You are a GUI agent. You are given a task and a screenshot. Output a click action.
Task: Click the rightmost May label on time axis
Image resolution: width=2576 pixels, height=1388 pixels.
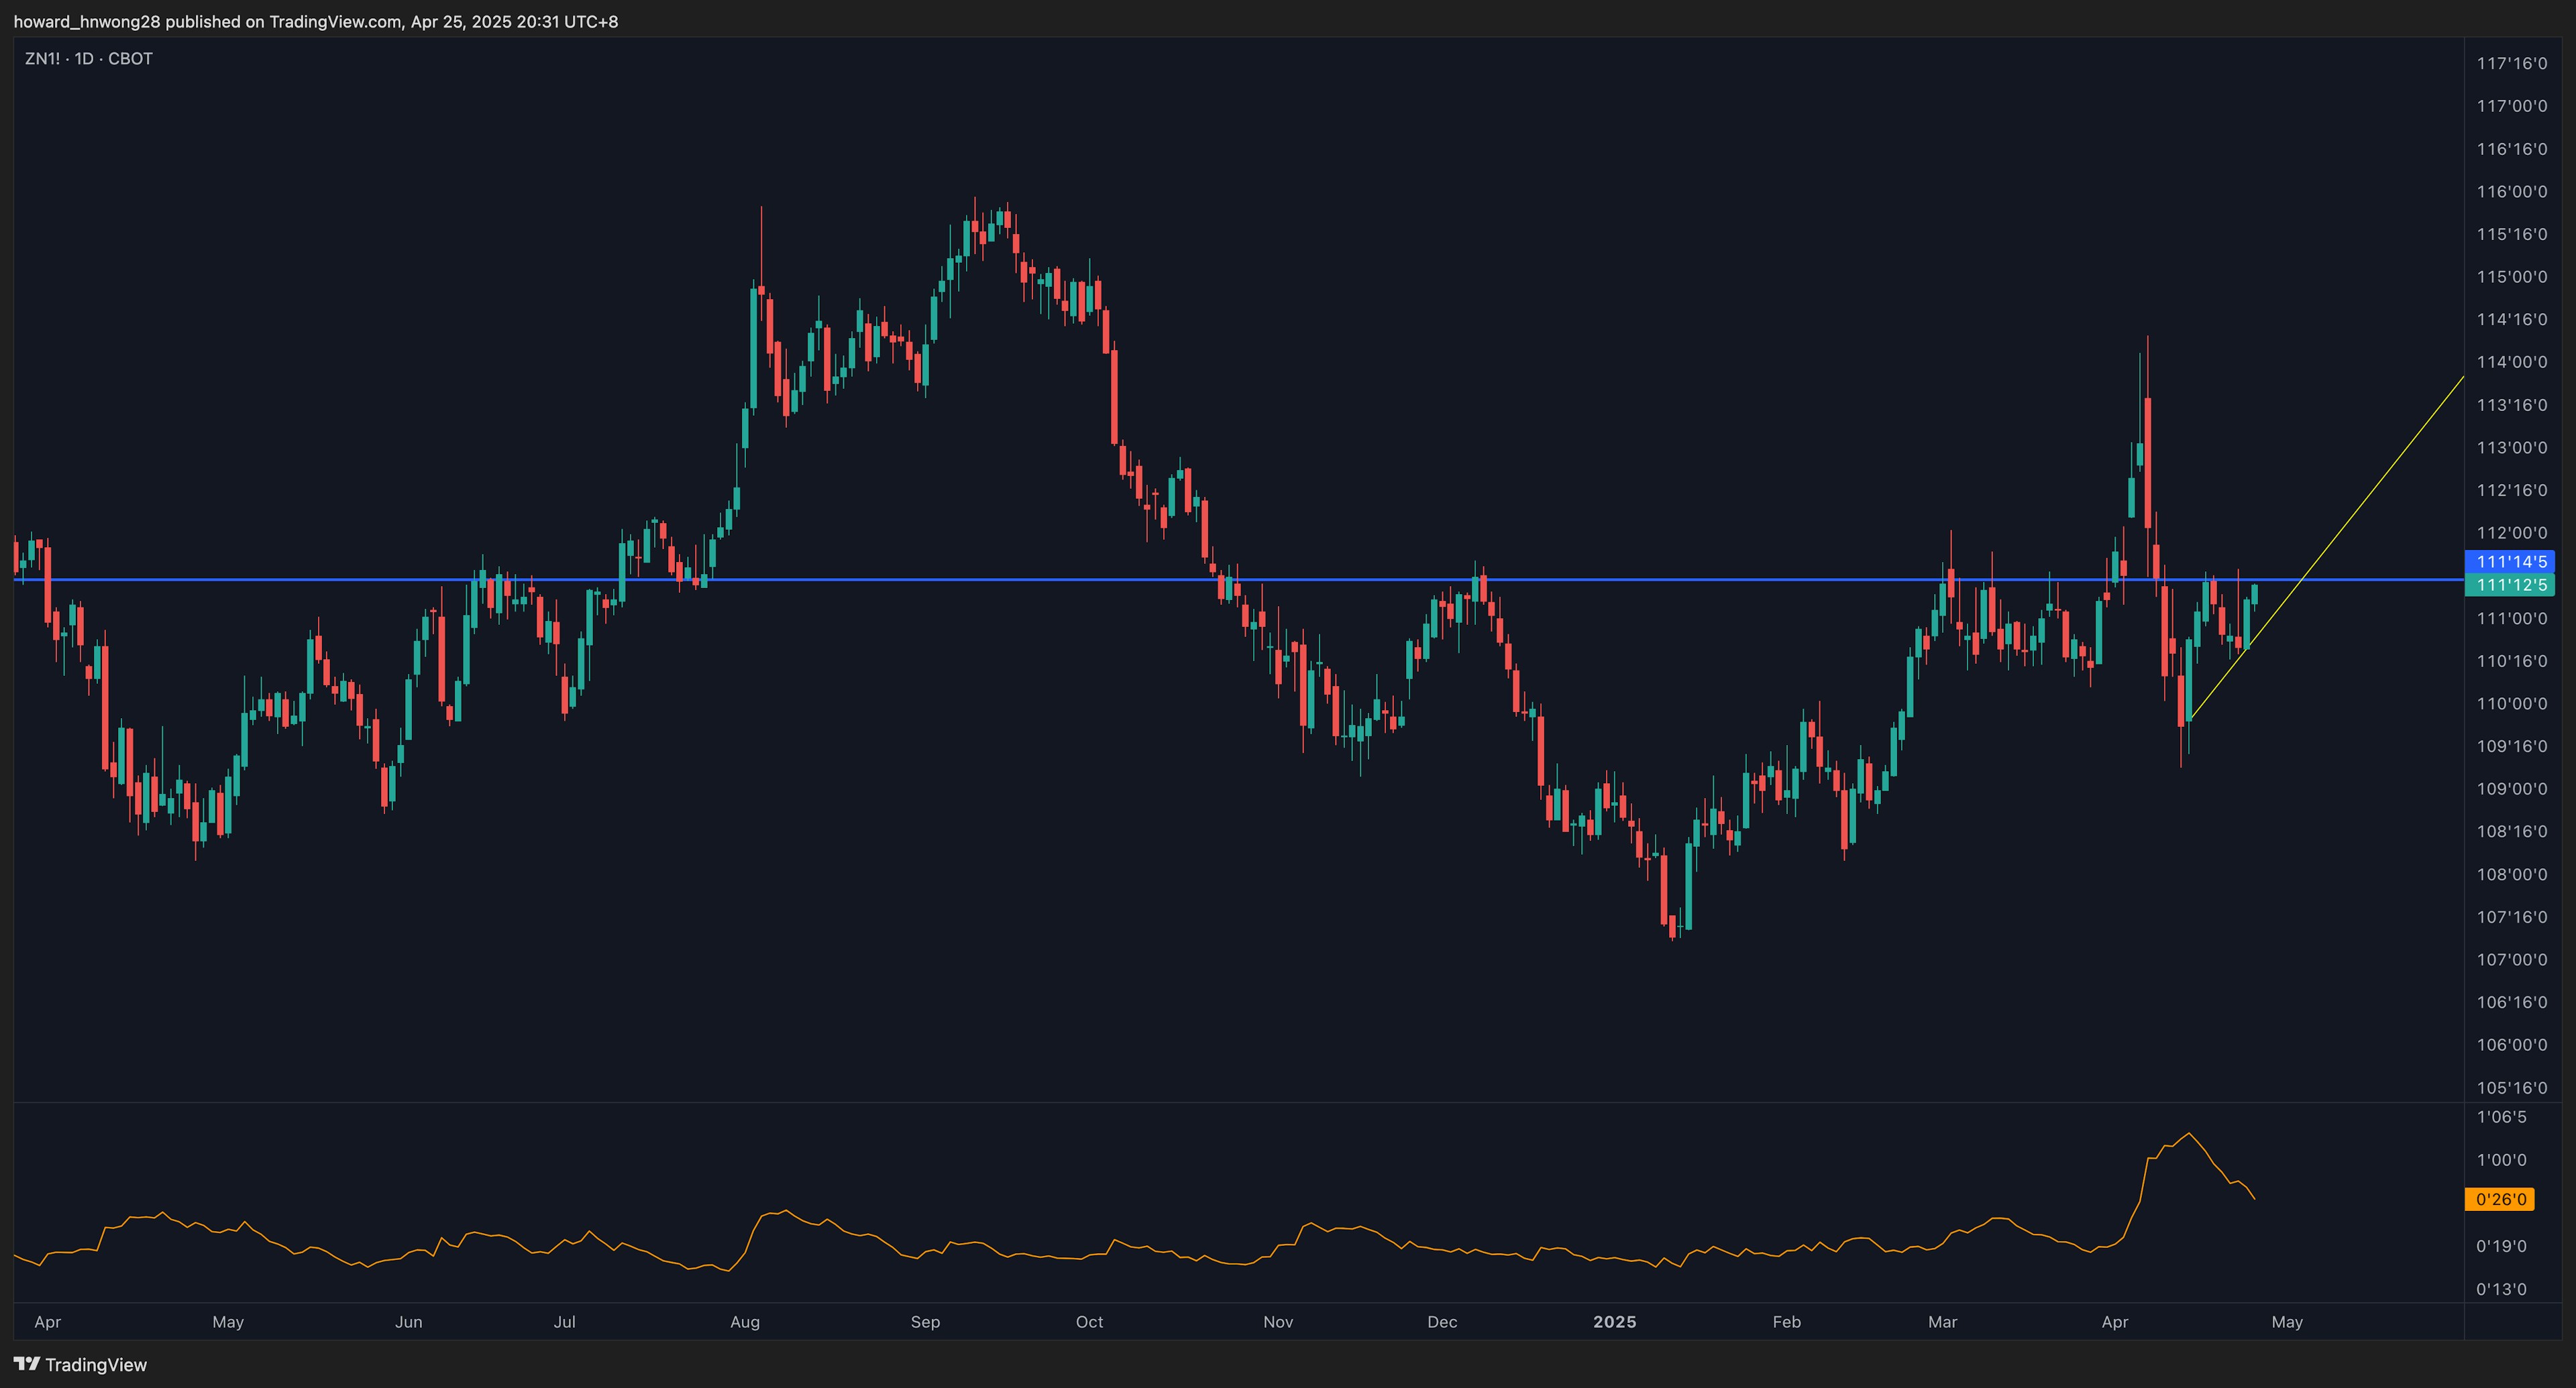(2287, 1322)
